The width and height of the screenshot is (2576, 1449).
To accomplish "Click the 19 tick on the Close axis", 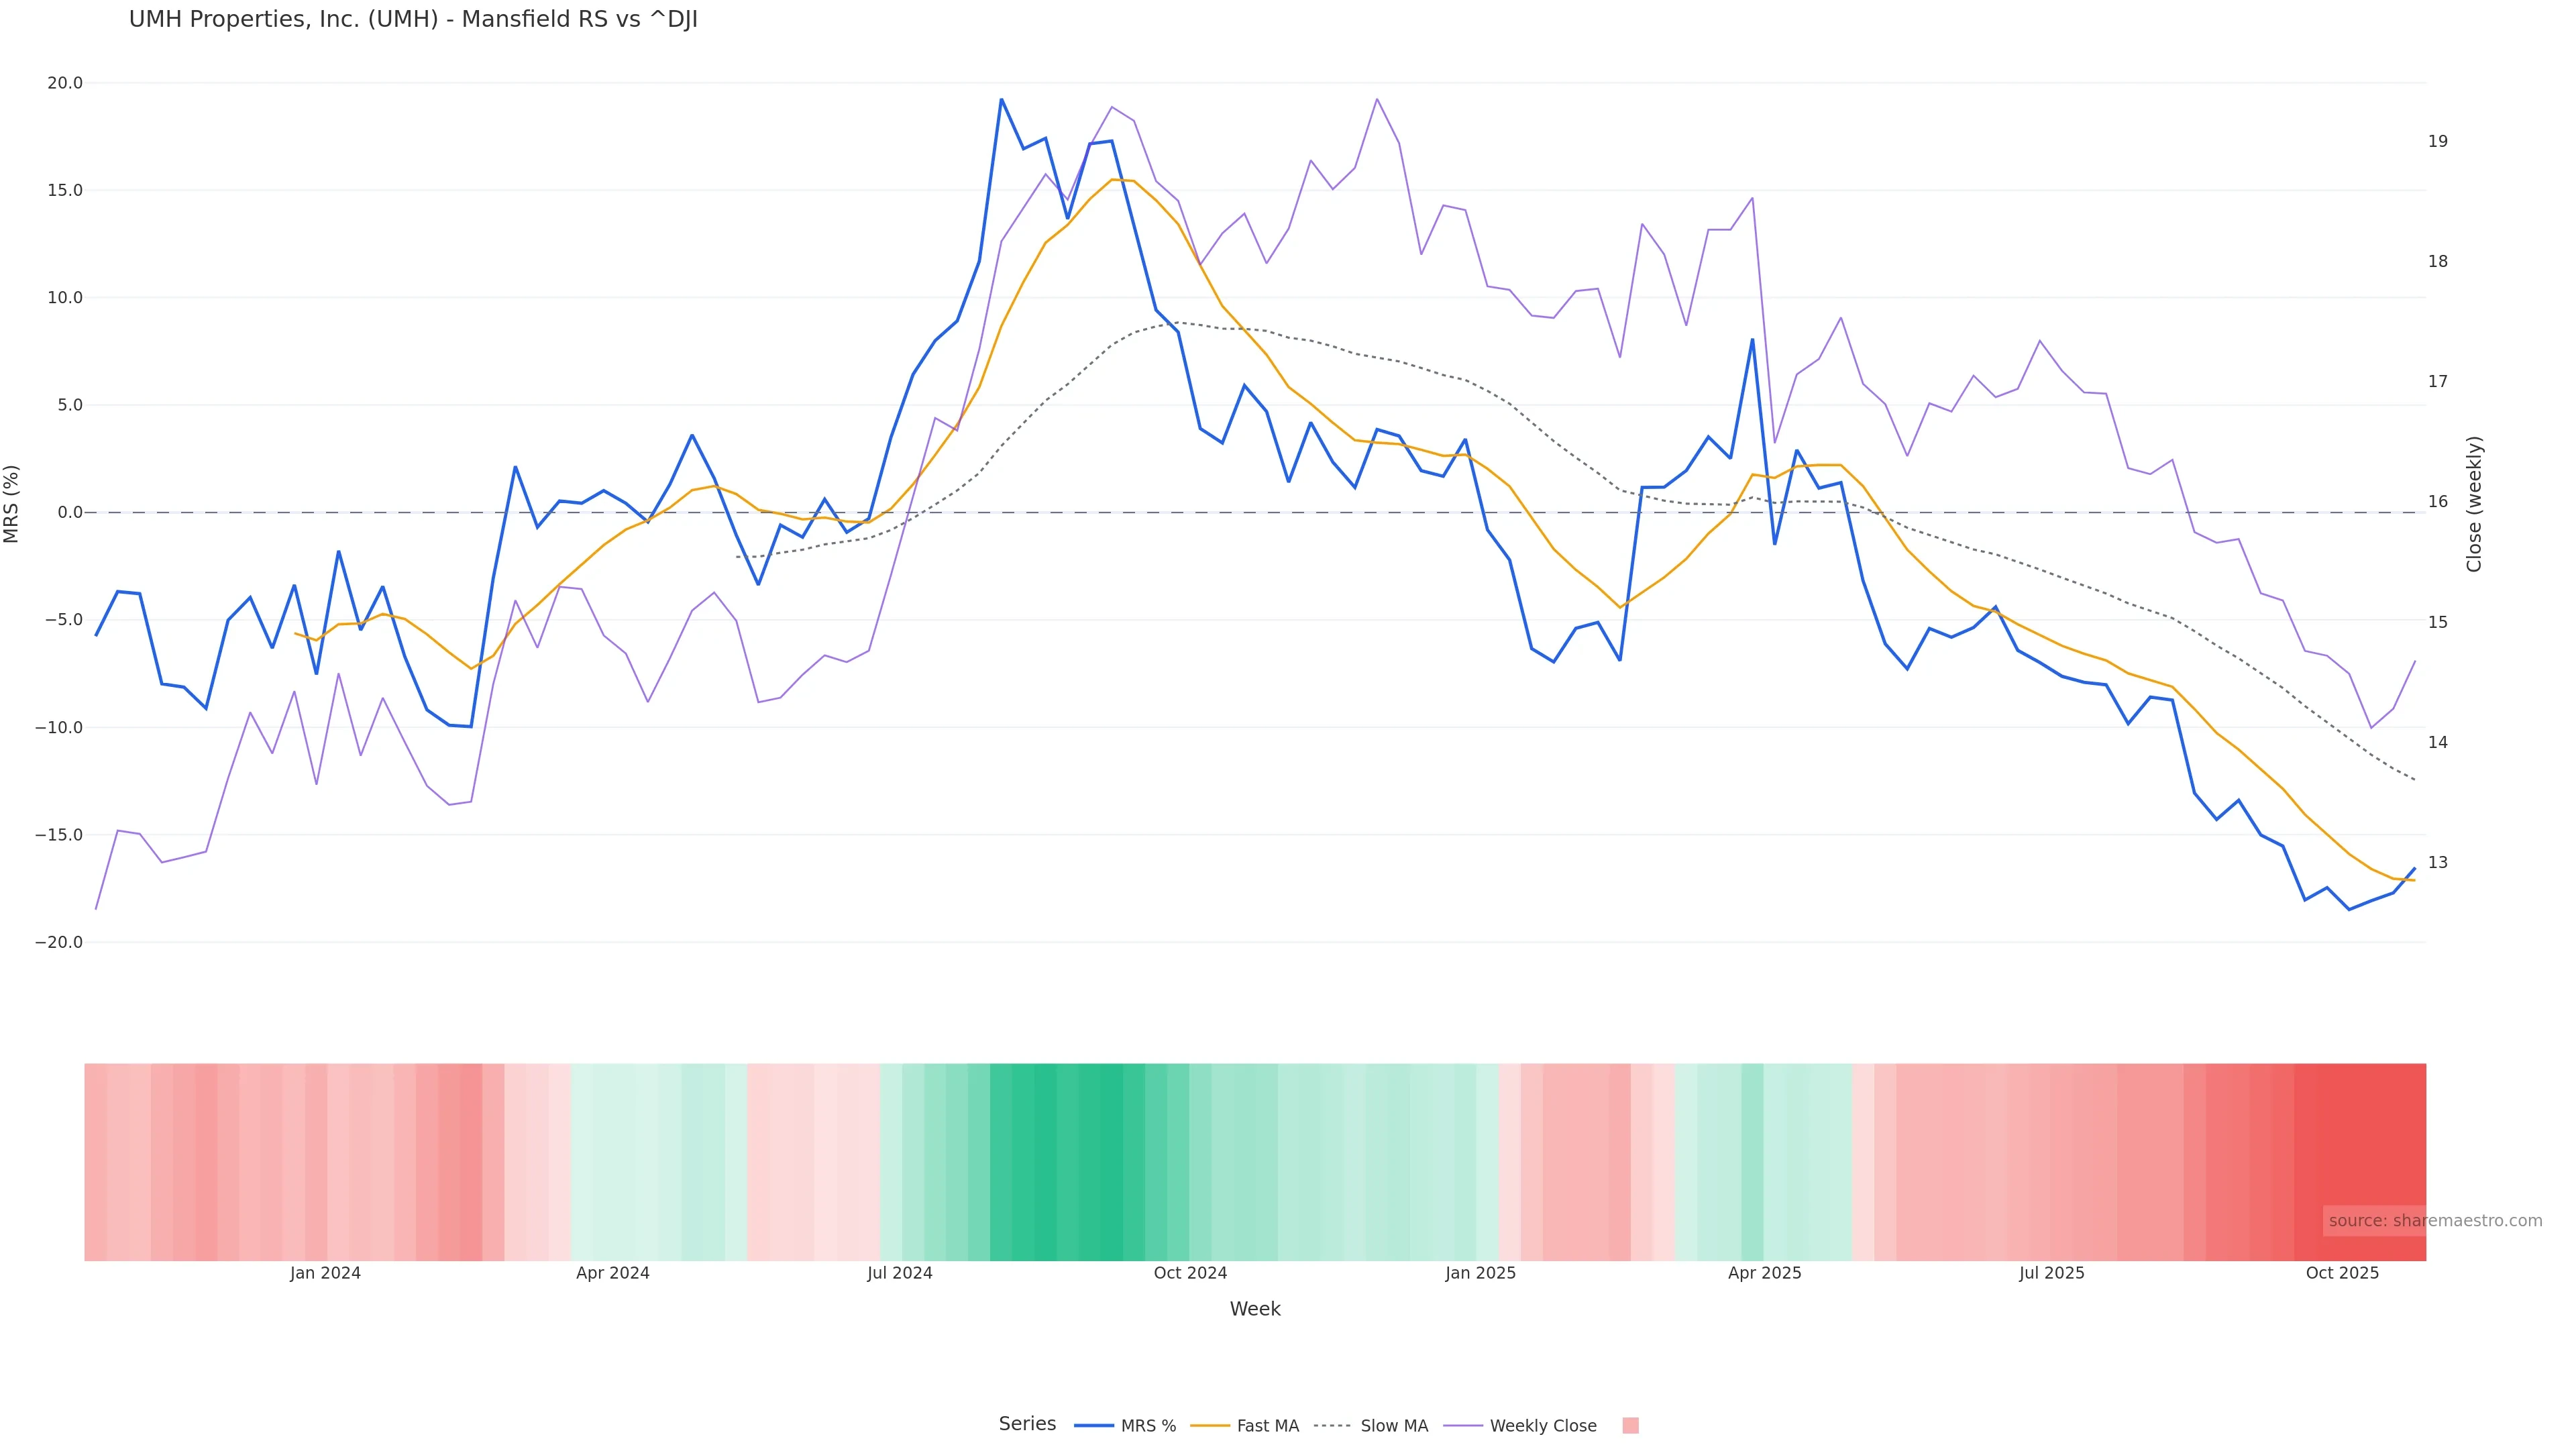I will (x=2437, y=141).
